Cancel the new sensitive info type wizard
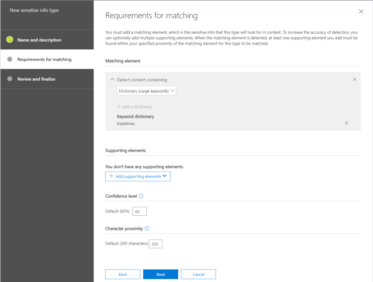The height and width of the screenshot is (282, 373). 198,274
